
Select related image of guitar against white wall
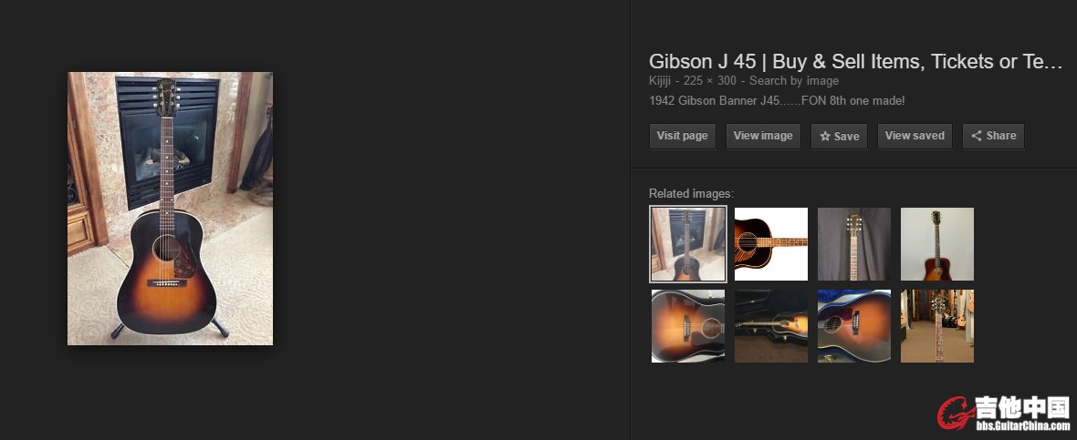click(x=936, y=244)
